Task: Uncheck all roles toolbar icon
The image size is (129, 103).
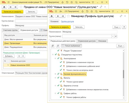Action: (x=58, y=46)
